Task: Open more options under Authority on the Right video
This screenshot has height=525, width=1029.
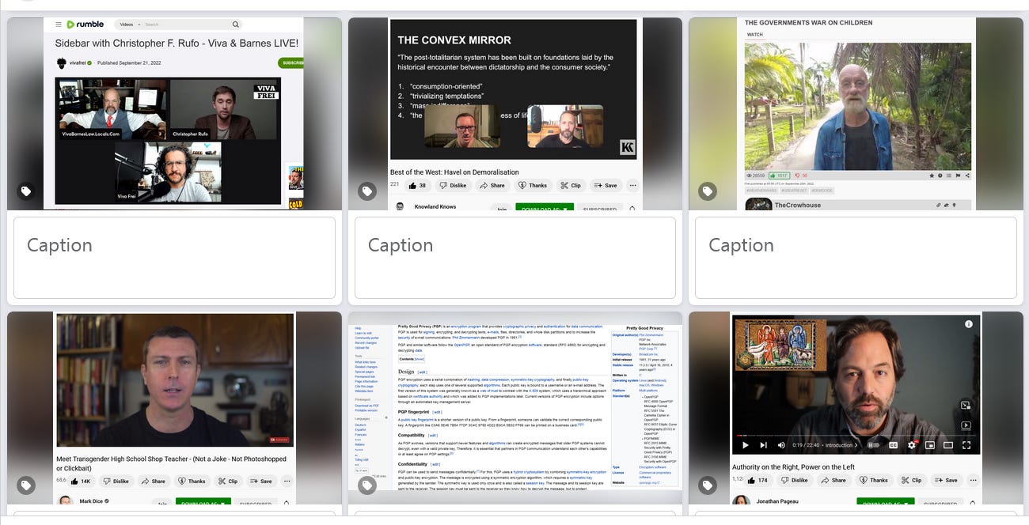Action: point(974,480)
